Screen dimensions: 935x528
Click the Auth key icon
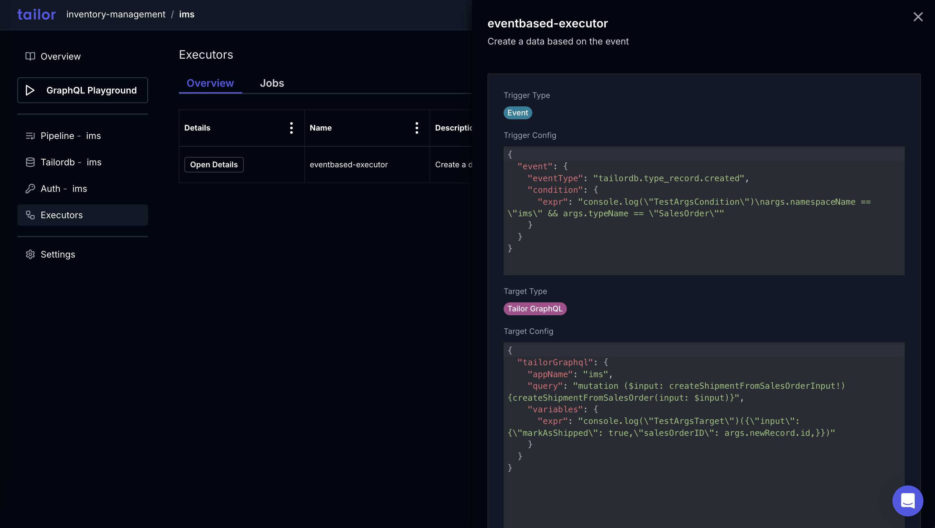tap(30, 189)
